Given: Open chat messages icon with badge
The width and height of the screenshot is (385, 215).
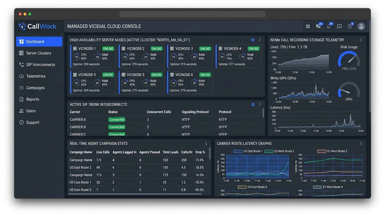Looking at the screenshot, I should tap(318, 26).
